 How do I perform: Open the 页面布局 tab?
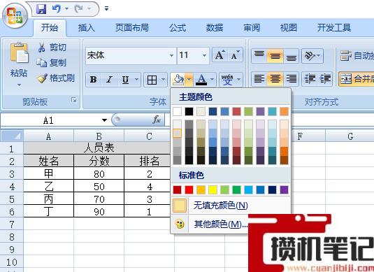[132, 28]
